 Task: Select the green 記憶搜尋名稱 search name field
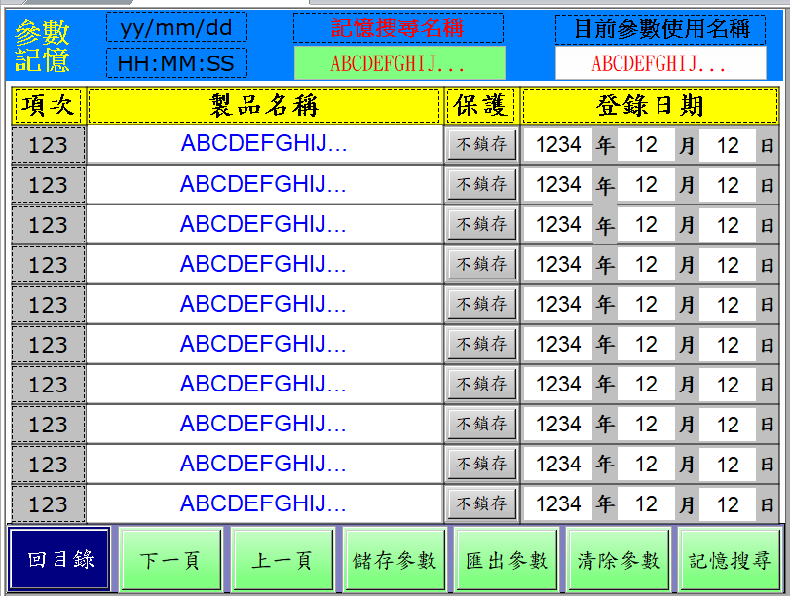[398, 64]
